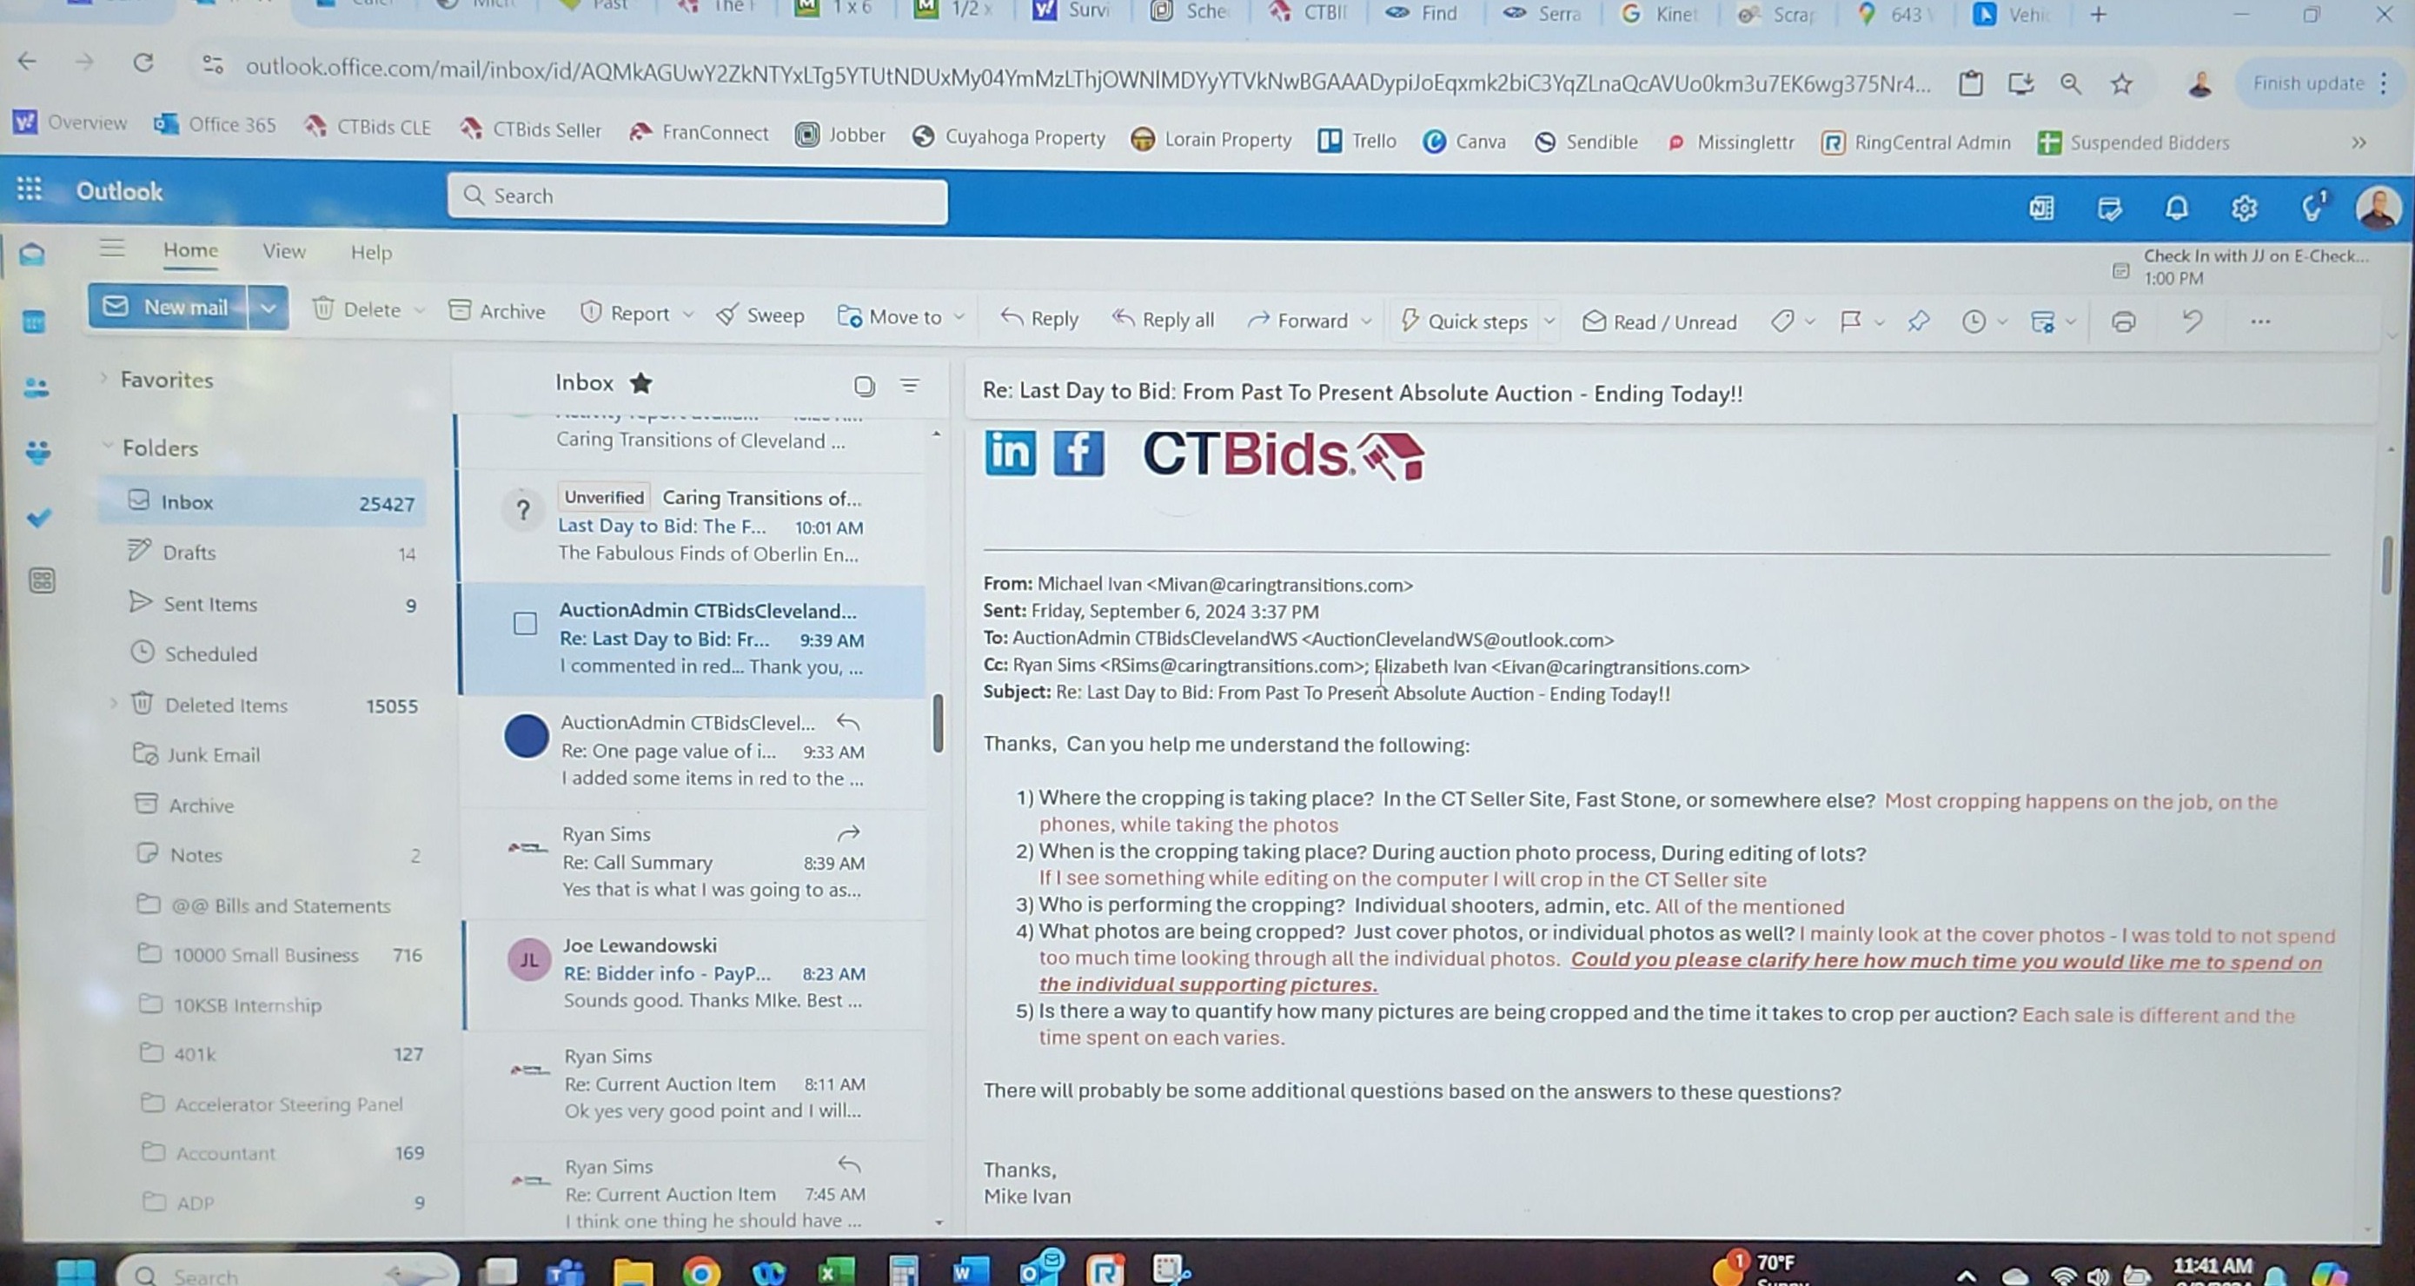2415x1286 pixels.
Task: Toggle Inbox favorite star
Action: [x=641, y=382]
